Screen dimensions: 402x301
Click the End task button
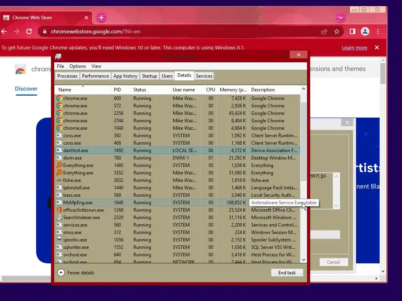coord(287,273)
